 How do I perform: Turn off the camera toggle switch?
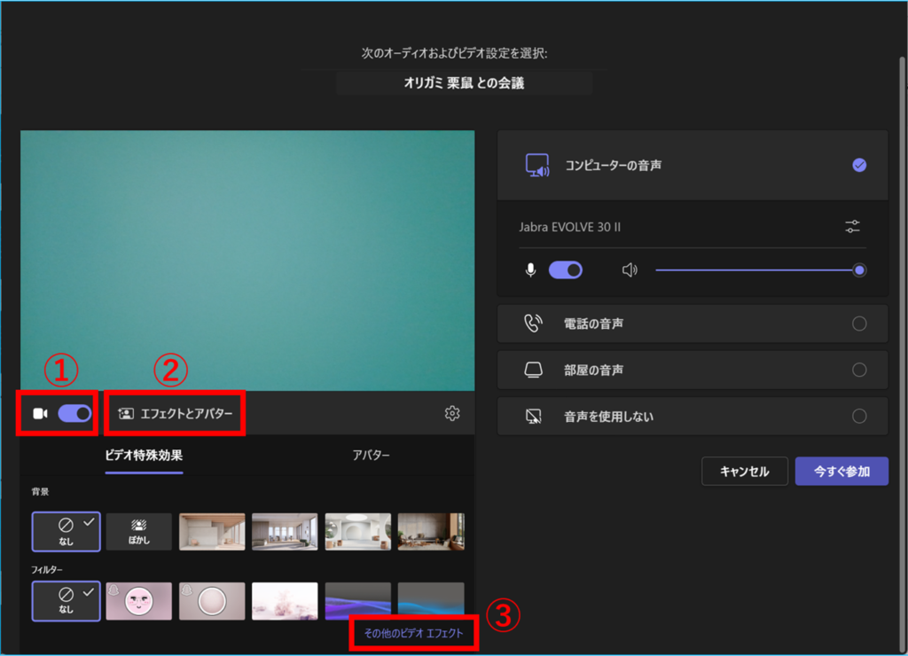click(x=74, y=414)
